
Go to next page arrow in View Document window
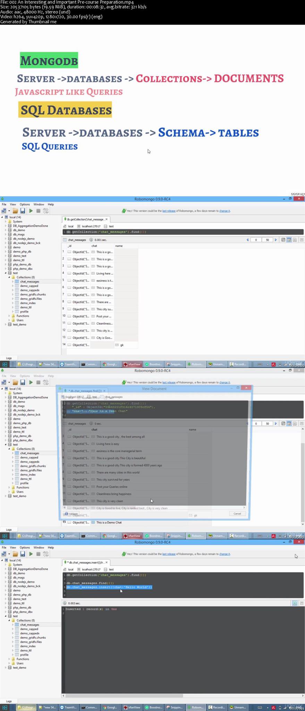276,424
